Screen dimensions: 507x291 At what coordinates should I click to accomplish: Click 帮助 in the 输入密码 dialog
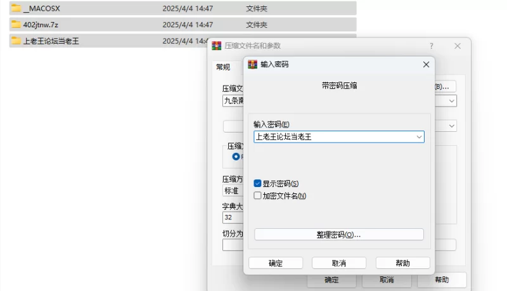[x=402, y=263]
